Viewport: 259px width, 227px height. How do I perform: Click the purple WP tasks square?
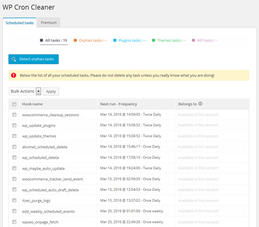[x=193, y=40]
